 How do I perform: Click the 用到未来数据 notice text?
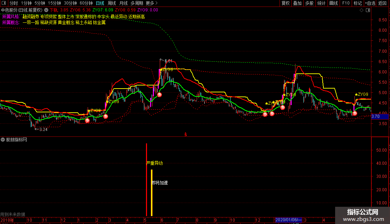(13, 214)
